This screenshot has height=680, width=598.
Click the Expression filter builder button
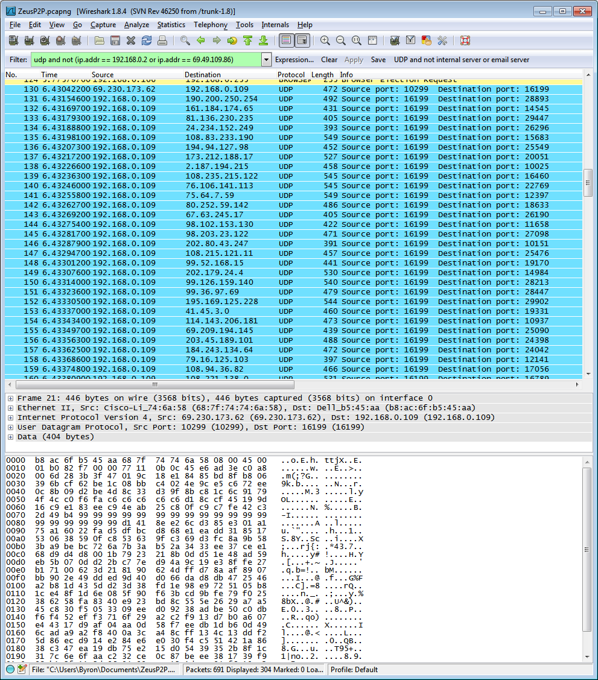pos(294,59)
